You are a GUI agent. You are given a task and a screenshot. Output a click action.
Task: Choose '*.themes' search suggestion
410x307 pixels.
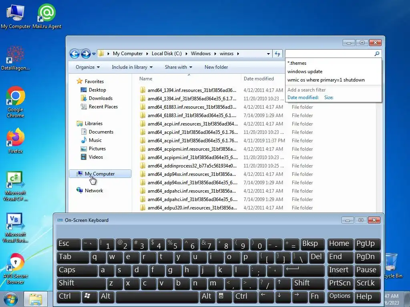click(x=334, y=63)
